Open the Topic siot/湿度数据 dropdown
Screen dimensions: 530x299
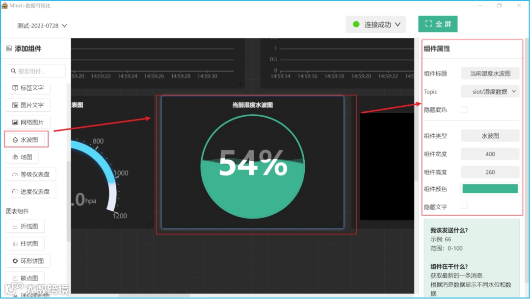pyautogui.click(x=490, y=92)
